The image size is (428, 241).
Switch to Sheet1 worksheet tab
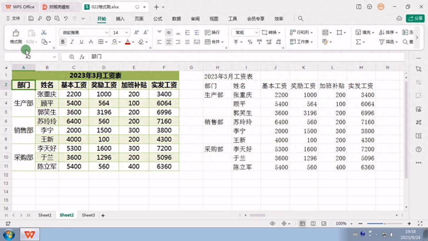coord(44,215)
